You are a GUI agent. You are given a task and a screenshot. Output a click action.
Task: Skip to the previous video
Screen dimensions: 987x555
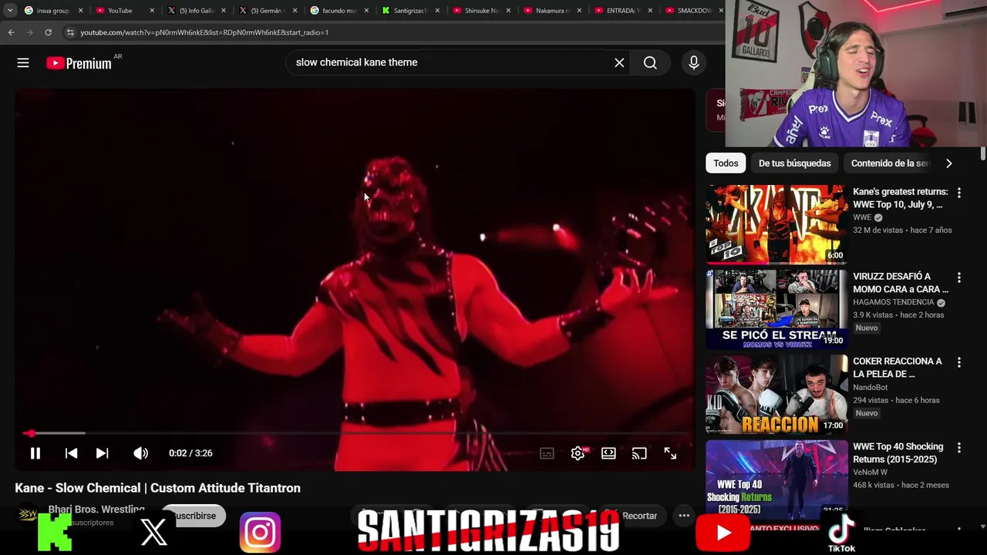71,453
